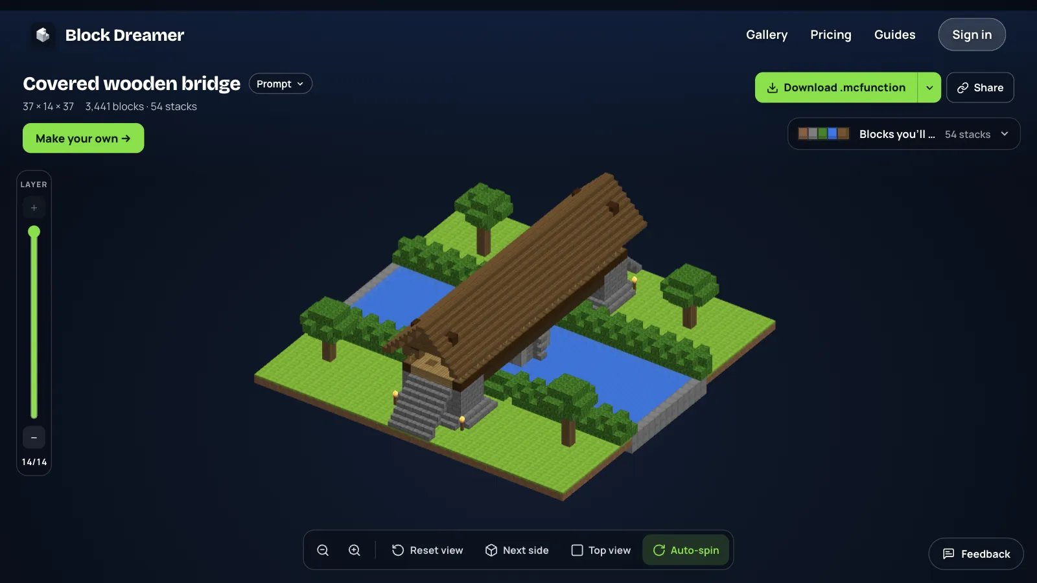Image resolution: width=1037 pixels, height=583 pixels.
Task: Click the Block Dreamer cube logo
Action: [43, 35]
